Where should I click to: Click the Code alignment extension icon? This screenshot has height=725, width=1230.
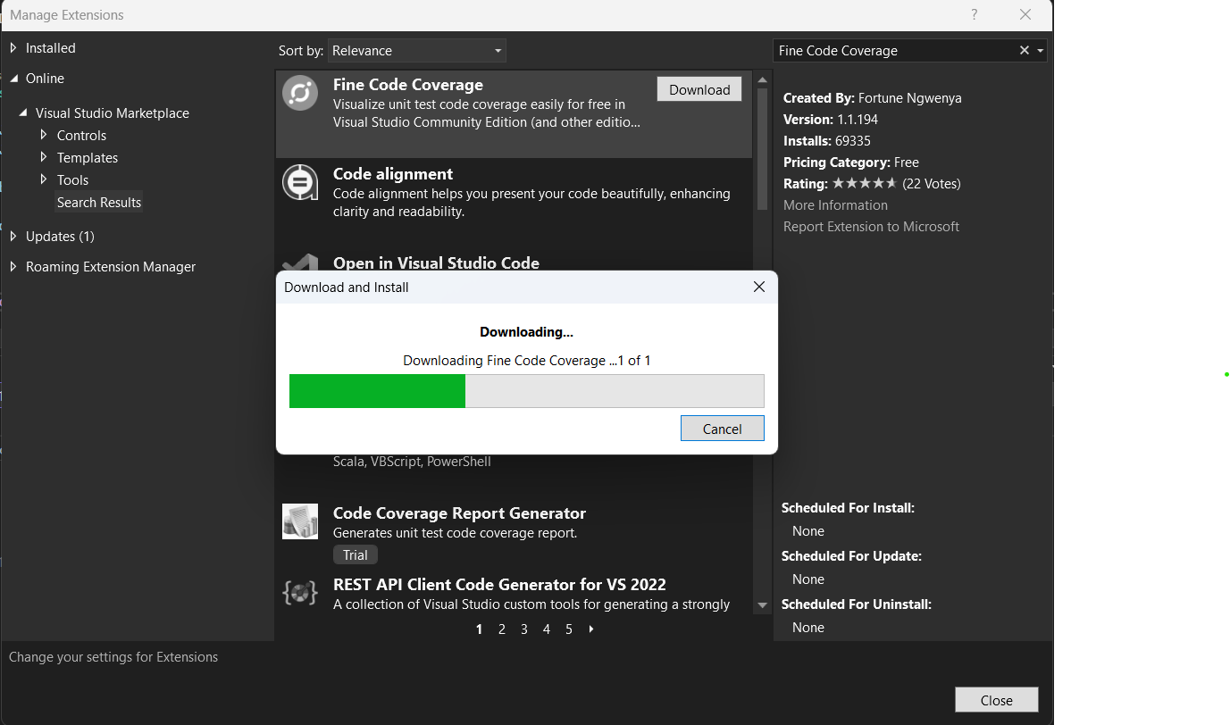(300, 182)
